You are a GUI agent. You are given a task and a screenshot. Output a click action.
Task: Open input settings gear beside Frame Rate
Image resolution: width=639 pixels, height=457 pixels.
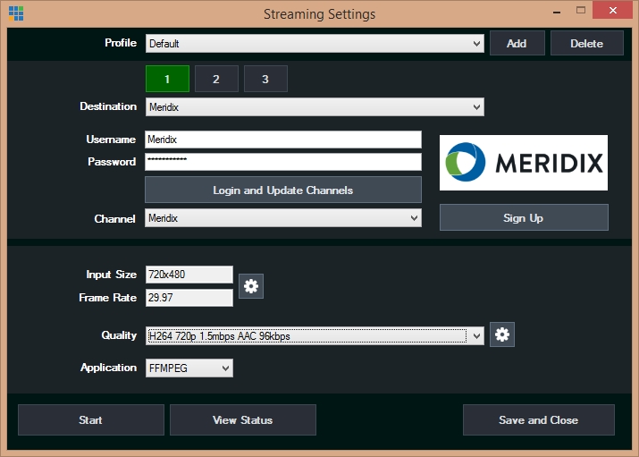coord(251,286)
